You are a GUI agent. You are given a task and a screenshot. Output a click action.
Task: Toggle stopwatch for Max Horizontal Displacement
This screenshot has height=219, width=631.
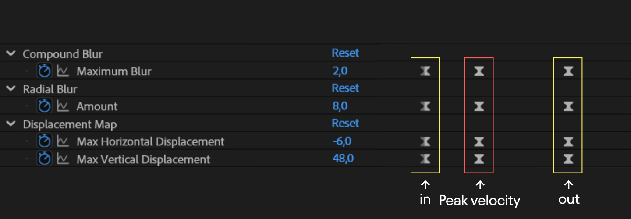click(x=44, y=141)
